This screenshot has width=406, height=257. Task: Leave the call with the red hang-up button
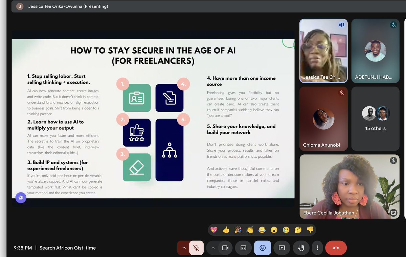click(336, 248)
